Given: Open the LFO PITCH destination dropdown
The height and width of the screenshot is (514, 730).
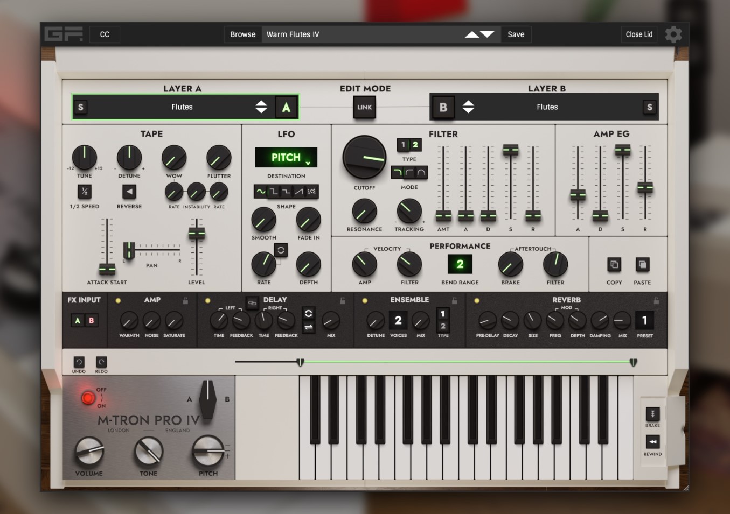Looking at the screenshot, I should point(286,158).
